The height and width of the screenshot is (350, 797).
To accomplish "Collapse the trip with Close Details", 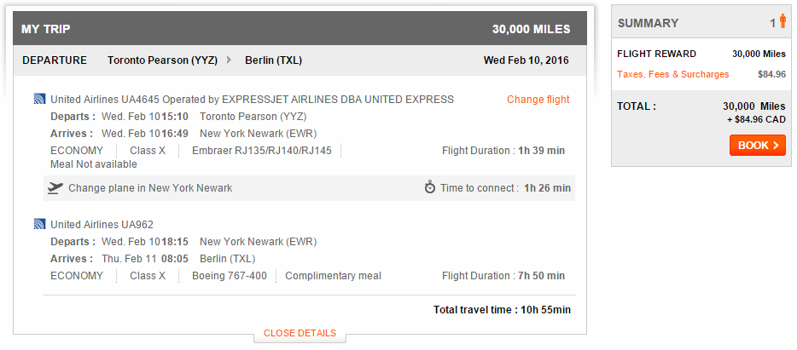I will pyautogui.click(x=300, y=333).
